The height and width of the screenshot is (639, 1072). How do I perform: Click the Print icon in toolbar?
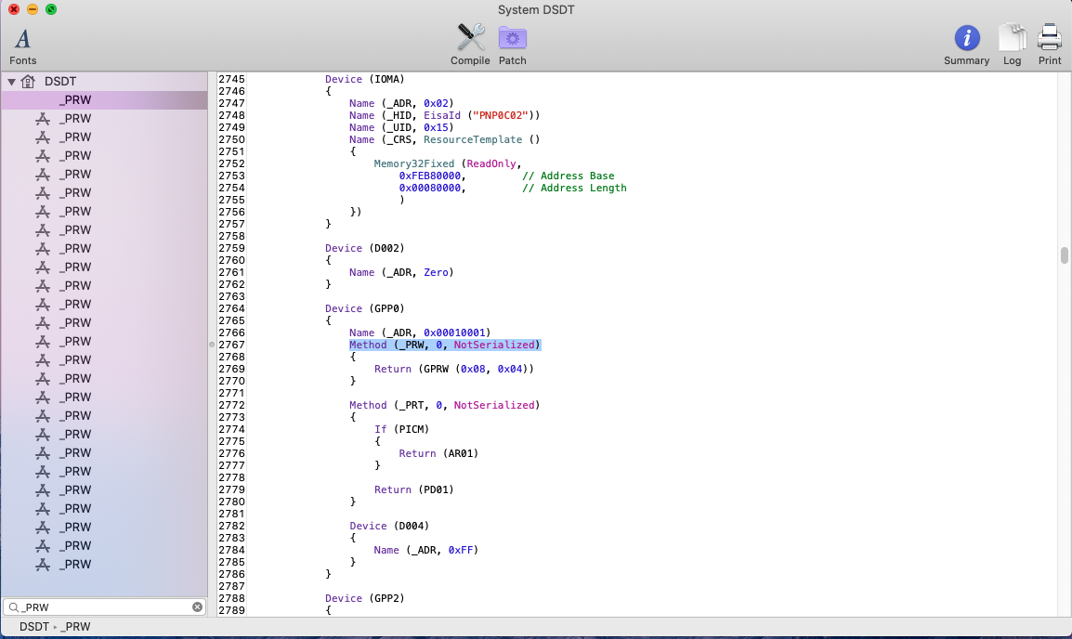[x=1050, y=38]
